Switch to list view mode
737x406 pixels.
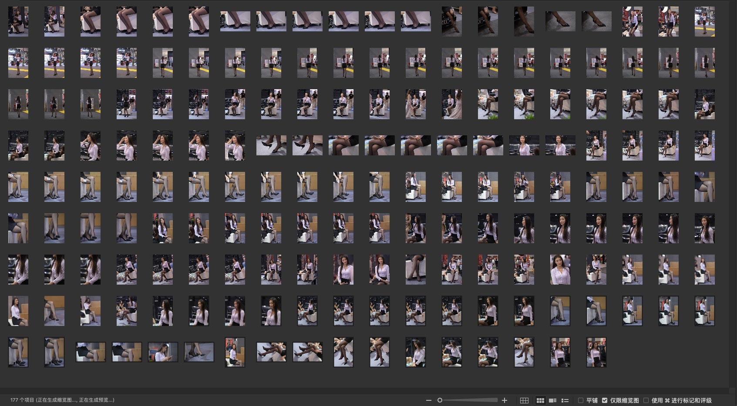565,400
